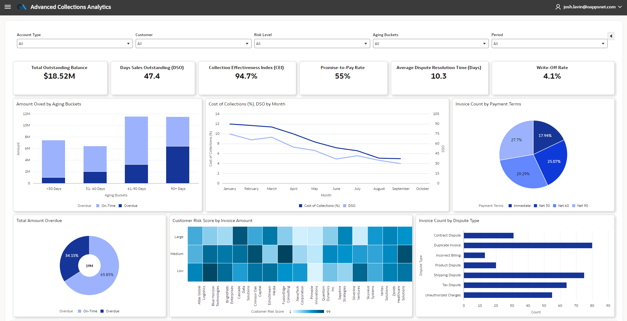This screenshot has width=627, height=321.
Task: Toggle DSO legend swatch in line chart
Action: pyautogui.click(x=345, y=206)
